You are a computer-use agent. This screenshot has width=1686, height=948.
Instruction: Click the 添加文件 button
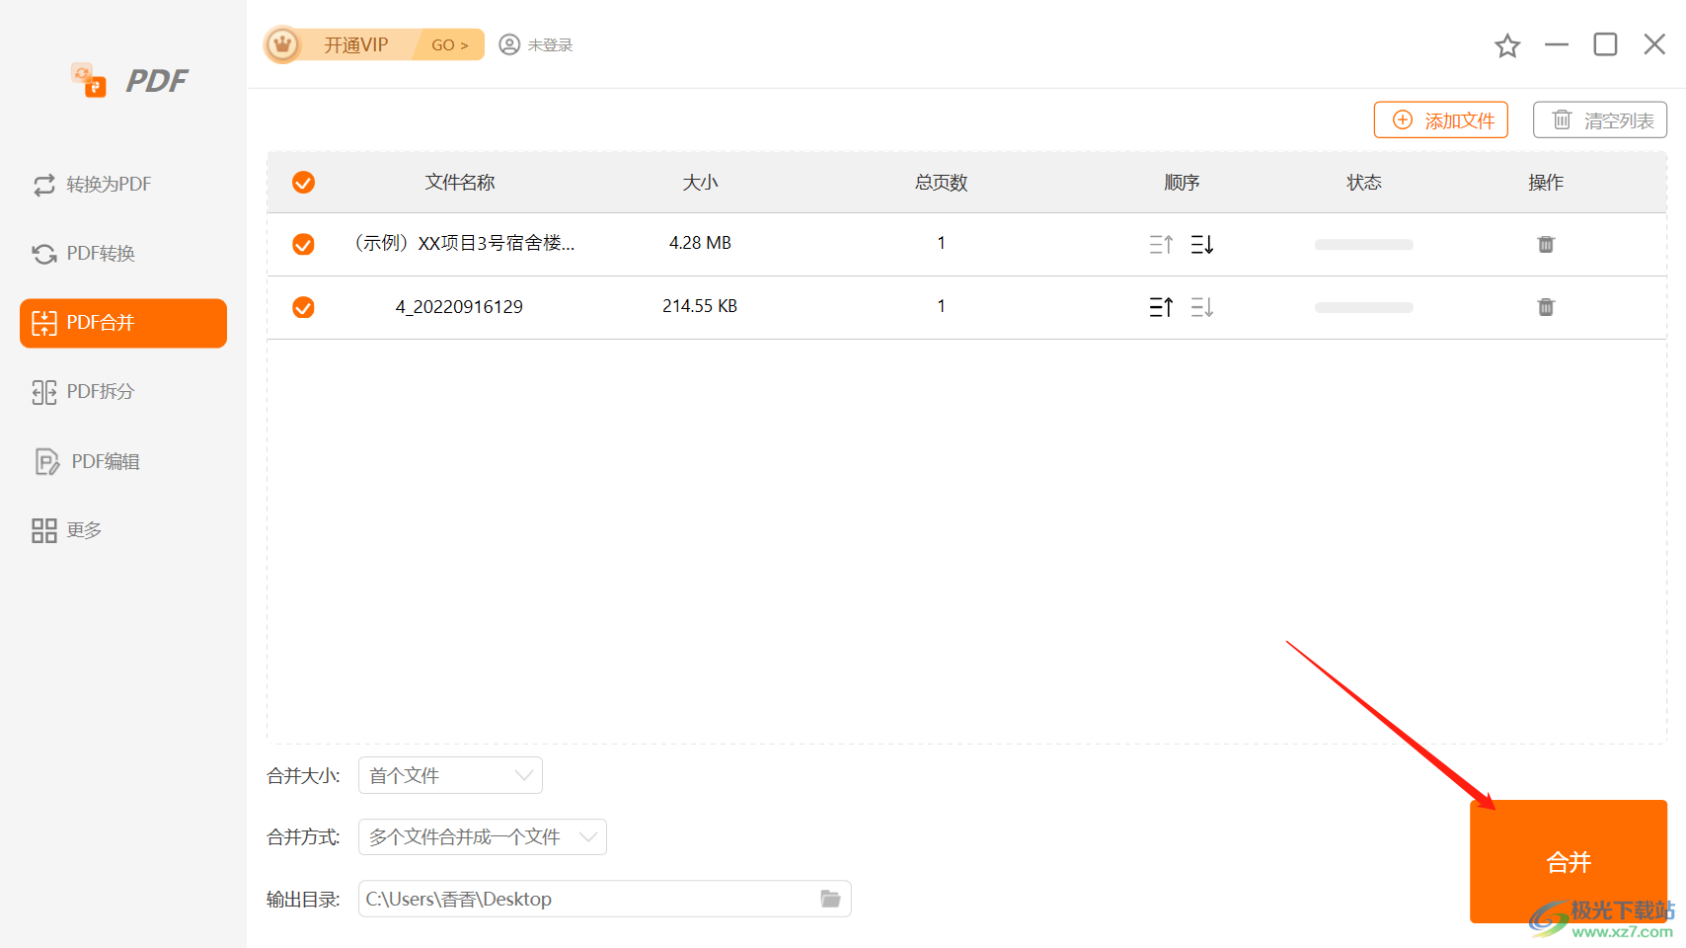pyautogui.click(x=1441, y=119)
